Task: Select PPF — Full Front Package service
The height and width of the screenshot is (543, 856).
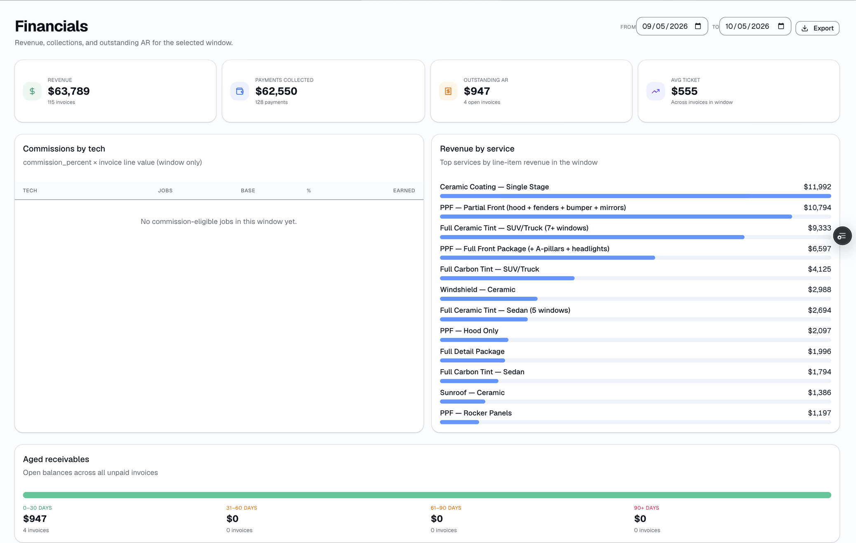Action: click(x=524, y=249)
